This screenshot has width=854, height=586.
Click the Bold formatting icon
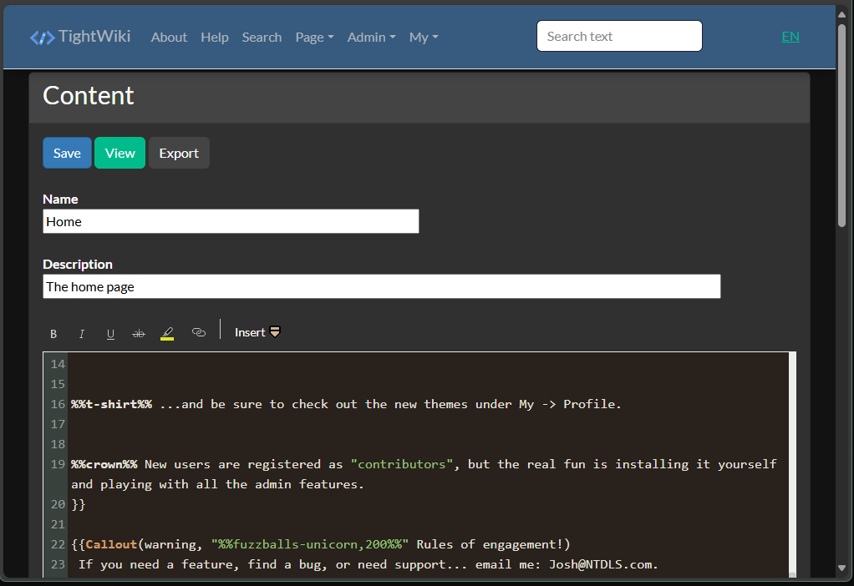coord(53,334)
